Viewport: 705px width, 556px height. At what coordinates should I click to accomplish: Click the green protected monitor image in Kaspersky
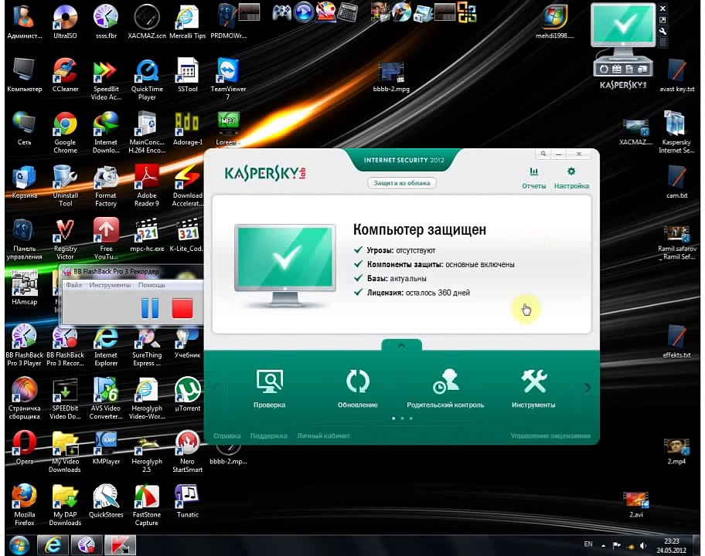point(284,265)
